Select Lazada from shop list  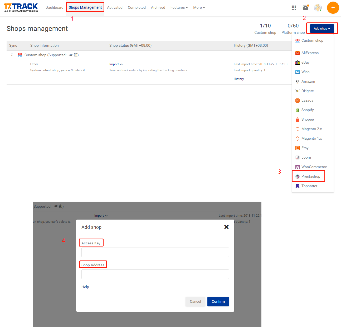tap(313, 101)
